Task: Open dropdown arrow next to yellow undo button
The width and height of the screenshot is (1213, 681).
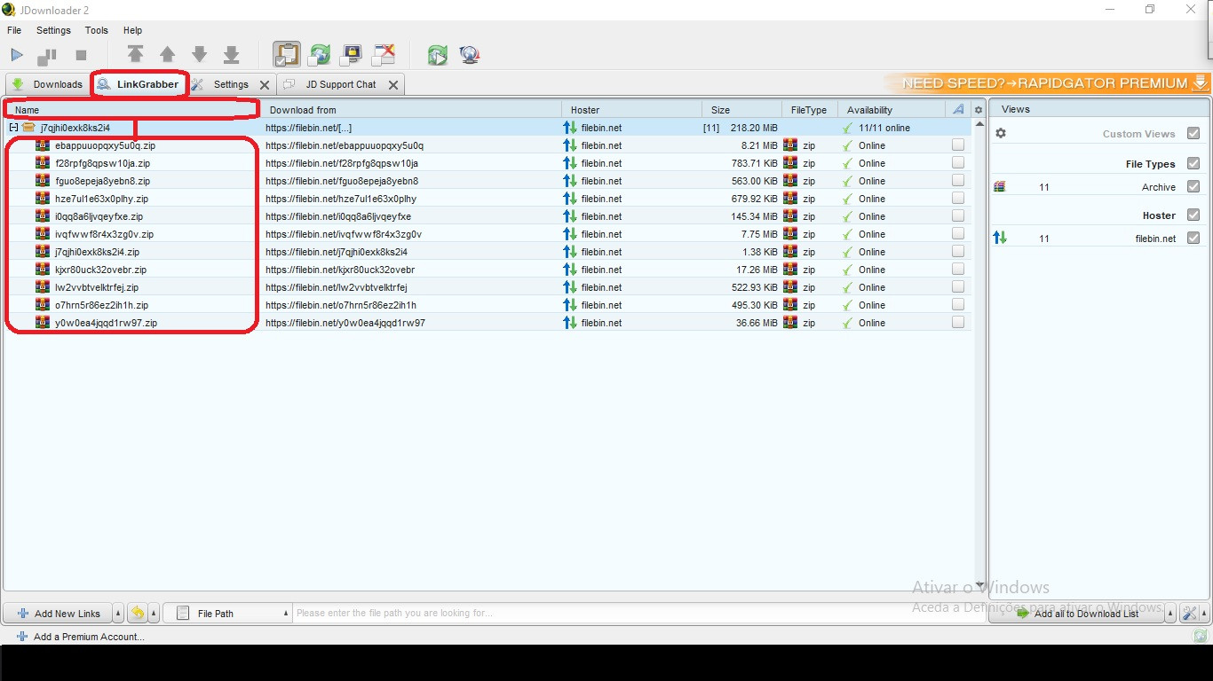Action: coord(155,613)
